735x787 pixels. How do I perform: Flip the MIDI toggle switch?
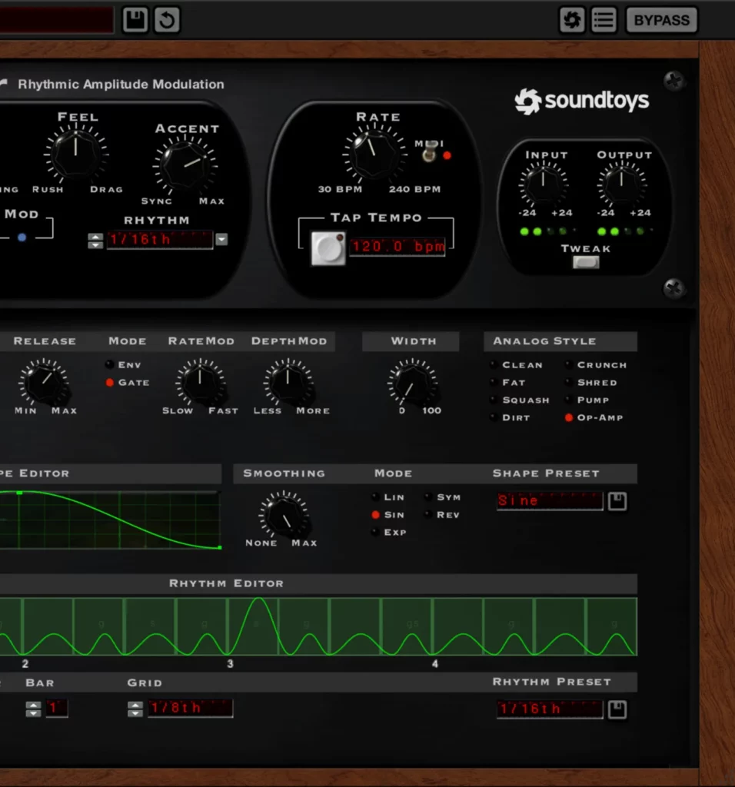428,154
